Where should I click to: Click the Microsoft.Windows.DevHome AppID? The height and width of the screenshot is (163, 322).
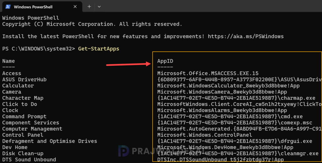click(x=225, y=147)
